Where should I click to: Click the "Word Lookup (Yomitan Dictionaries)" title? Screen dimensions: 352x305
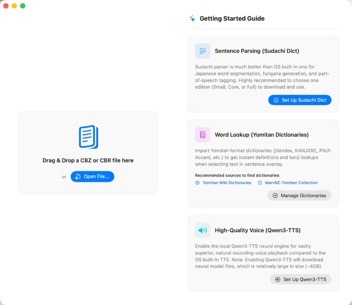(262, 135)
